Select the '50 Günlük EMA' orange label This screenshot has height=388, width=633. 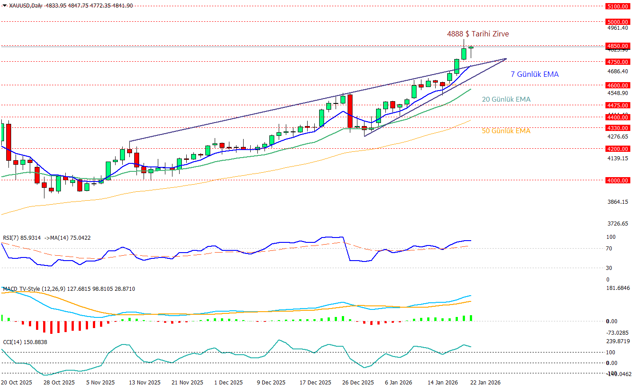click(x=506, y=131)
